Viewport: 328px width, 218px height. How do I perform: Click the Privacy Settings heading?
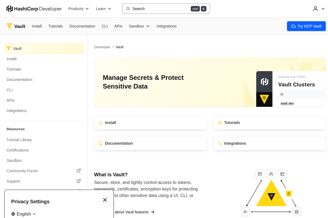[30, 202]
